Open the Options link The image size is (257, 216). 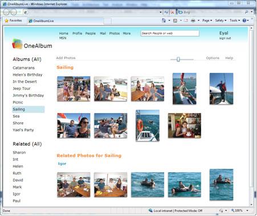[213, 58]
